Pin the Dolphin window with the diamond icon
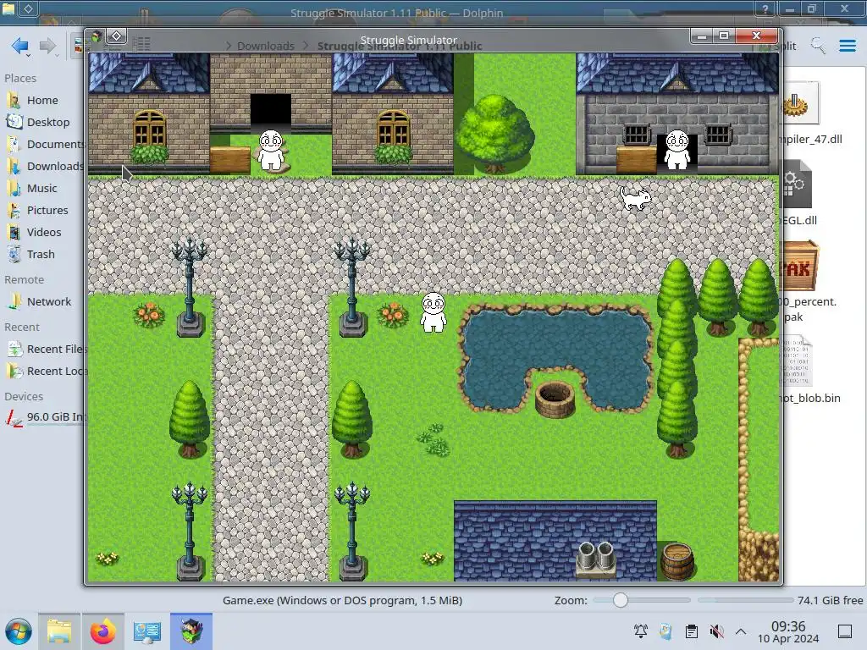Screen dimensions: 867x650 pos(28,8)
